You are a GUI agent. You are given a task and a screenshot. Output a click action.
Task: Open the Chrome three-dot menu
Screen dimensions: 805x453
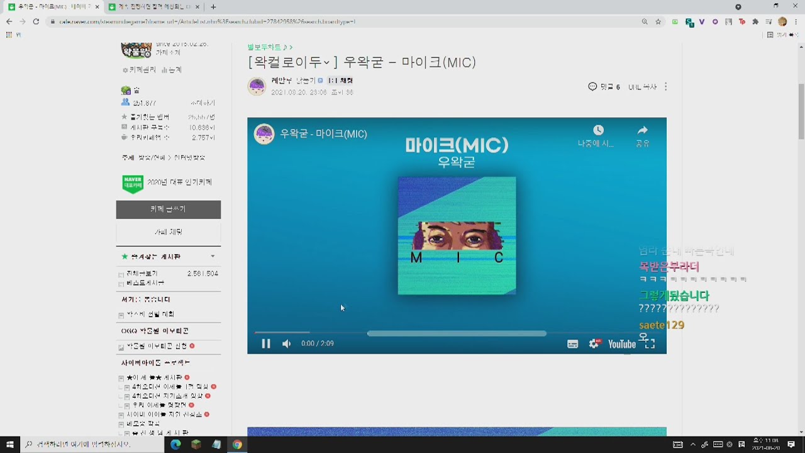pos(796,22)
